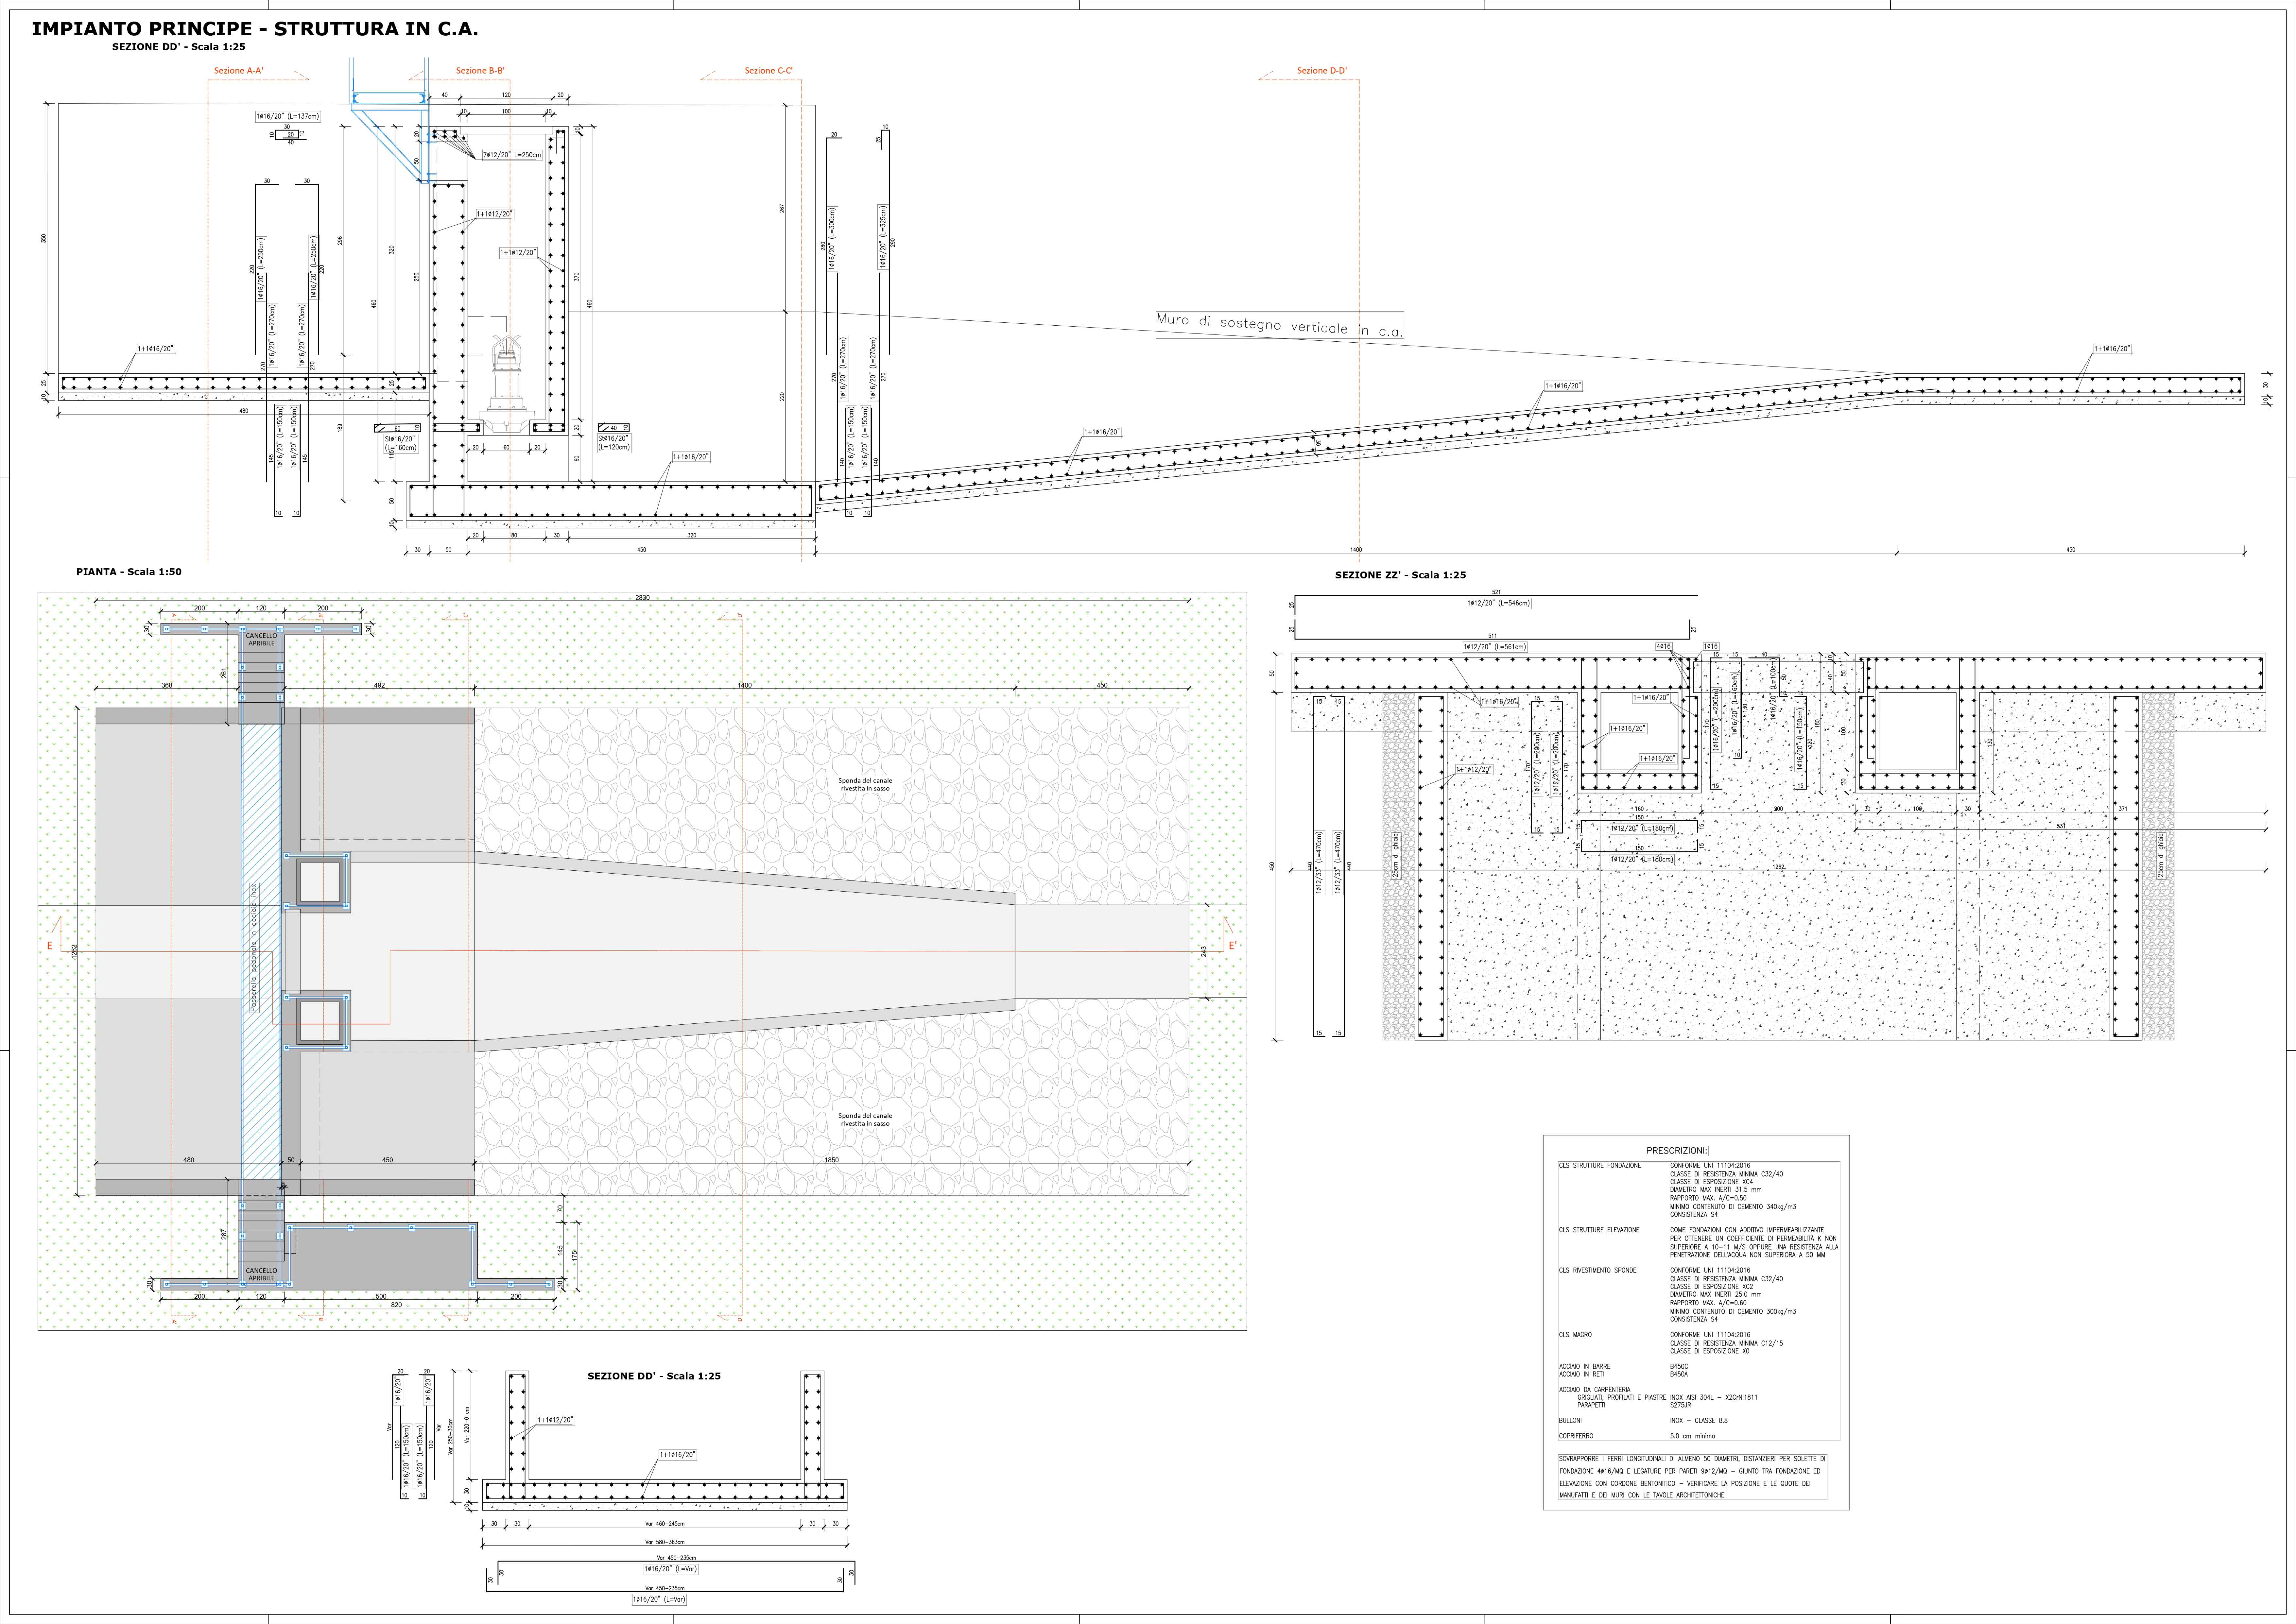Click the 'CLS MAGRO' label

1575,1335
